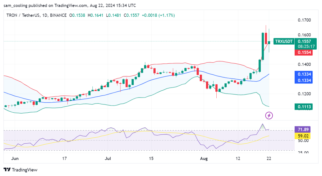This screenshot has width=322, height=176.
Task: Click the green 0.1113 lower band label
Action: tap(304, 107)
